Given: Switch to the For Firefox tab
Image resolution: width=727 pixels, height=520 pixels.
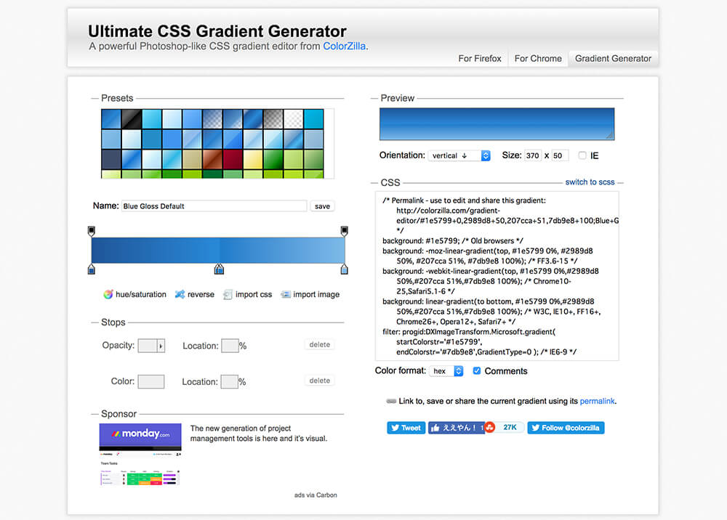Looking at the screenshot, I should click(480, 59).
